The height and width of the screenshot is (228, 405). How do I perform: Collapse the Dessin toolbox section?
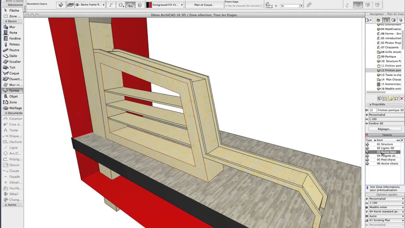[x=12, y=21]
